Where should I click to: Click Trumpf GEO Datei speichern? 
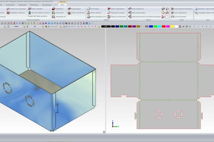pos(37,16)
